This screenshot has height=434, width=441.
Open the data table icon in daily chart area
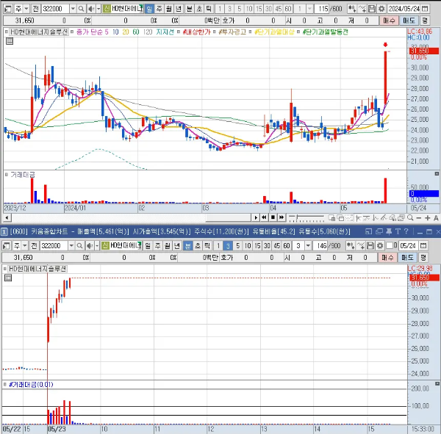10,41
